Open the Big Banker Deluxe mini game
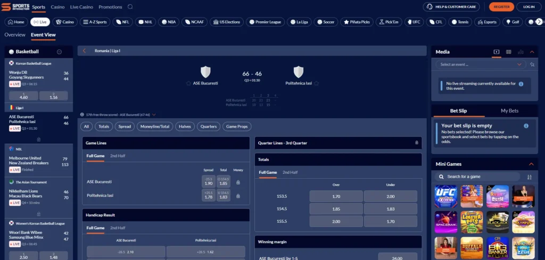Image resolution: width=545 pixels, height=260 pixels. [498, 248]
